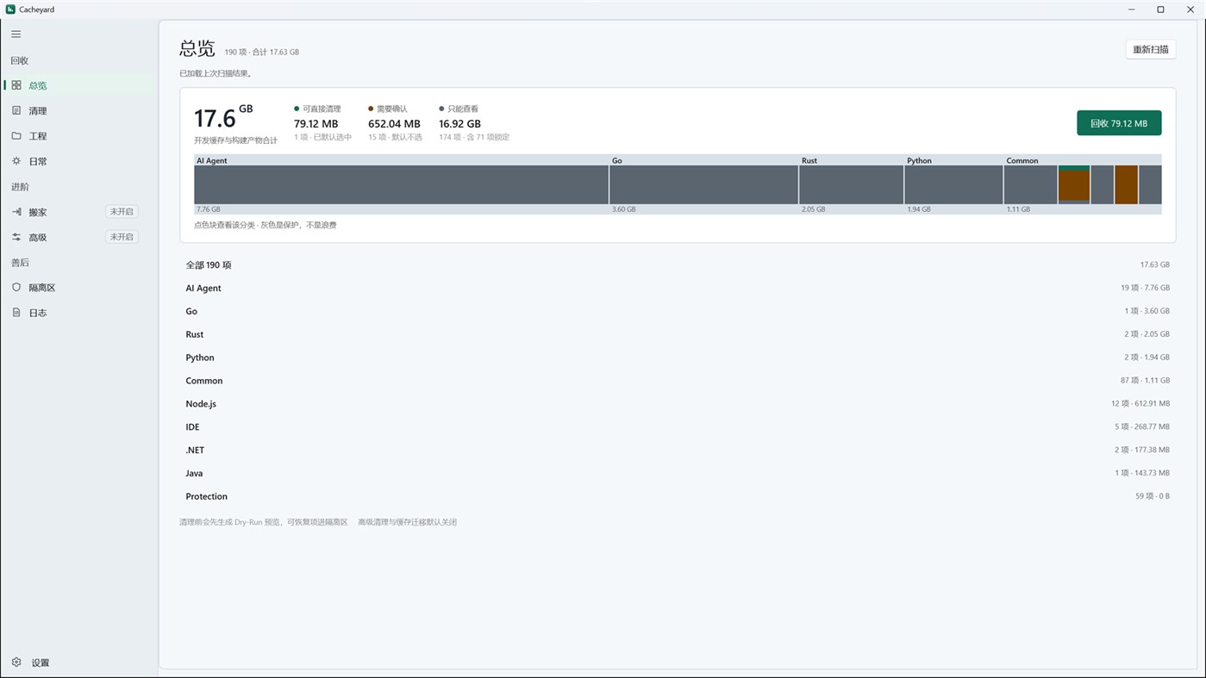This screenshot has height=678, width=1206.
Task: Click 未开启 badge next to 搬家
Action: tap(122, 212)
